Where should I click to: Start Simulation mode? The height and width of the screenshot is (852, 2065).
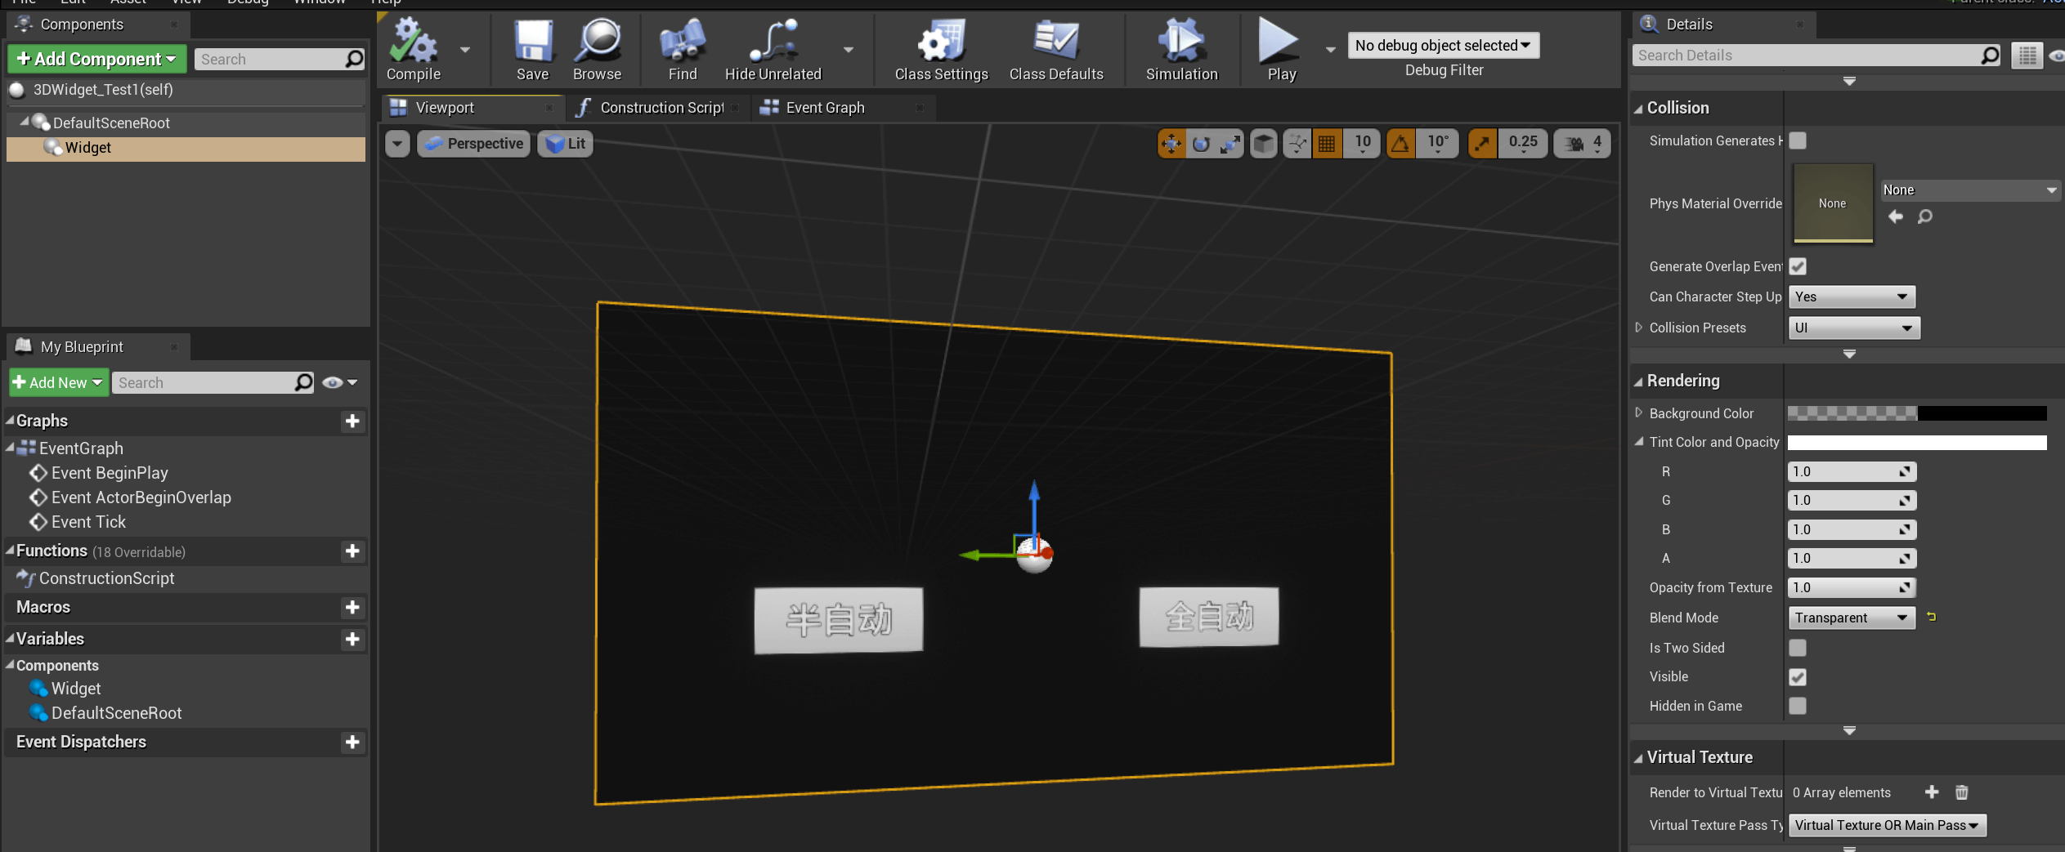point(1181,51)
